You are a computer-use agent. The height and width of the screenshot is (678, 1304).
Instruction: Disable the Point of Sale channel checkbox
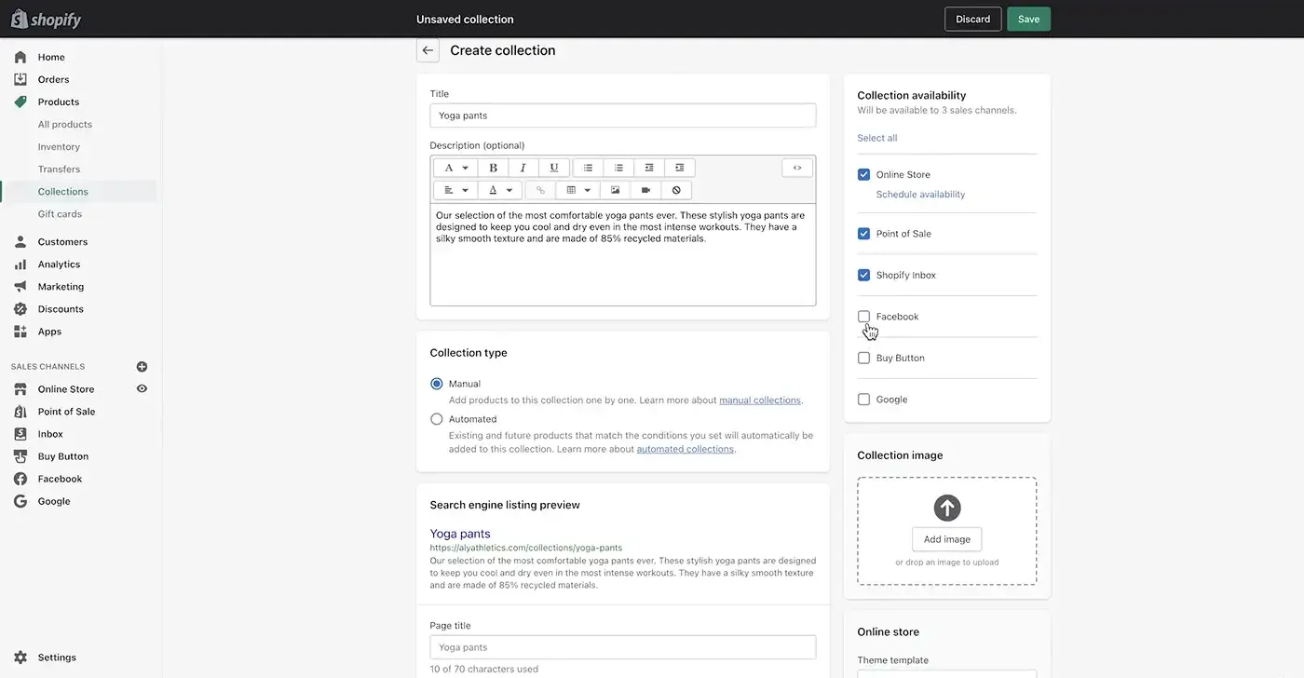[x=863, y=232]
